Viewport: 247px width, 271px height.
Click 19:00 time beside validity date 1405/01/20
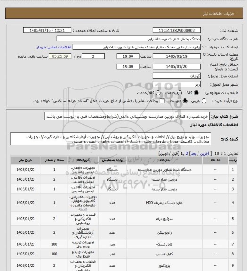pyautogui.click(x=128, y=66)
